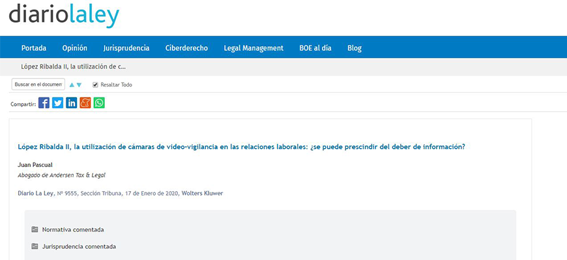Viewport: 567px width, 260px height.
Task: Open the BOE al día link
Action: 315,48
